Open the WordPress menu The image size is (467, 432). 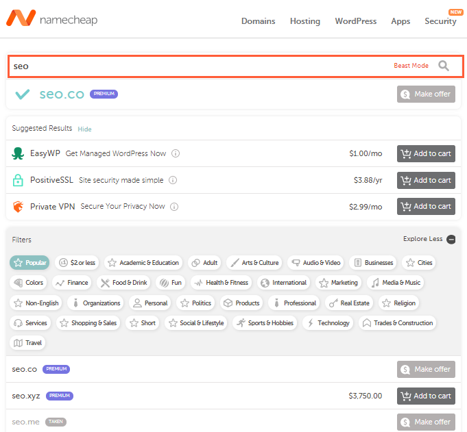click(x=356, y=21)
